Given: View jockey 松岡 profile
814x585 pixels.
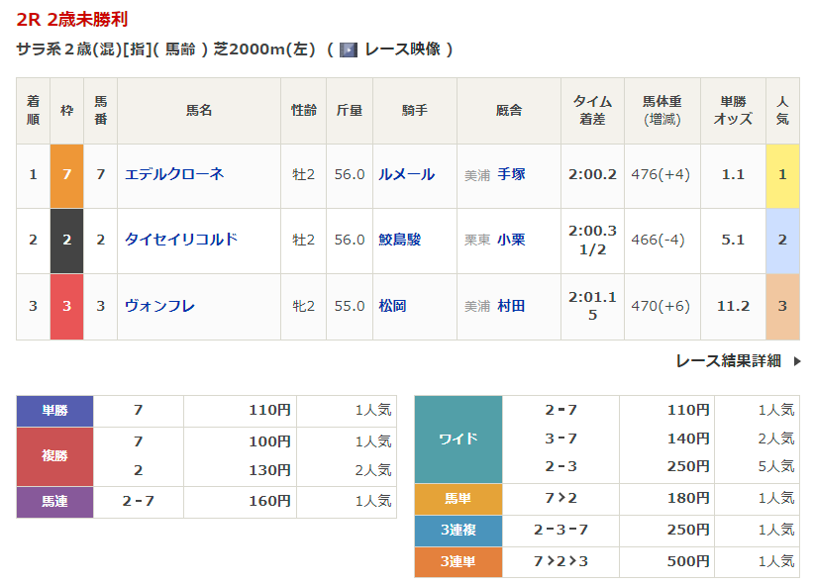Looking at the screenshot, I should (392, 306).
